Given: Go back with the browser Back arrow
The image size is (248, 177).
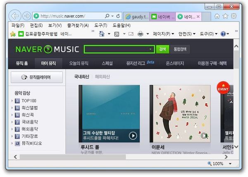Looking at the screenshot, I should tap(15, 16).
